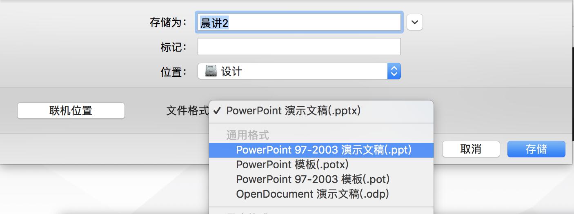Open the 位置 location dropdown

299,71
